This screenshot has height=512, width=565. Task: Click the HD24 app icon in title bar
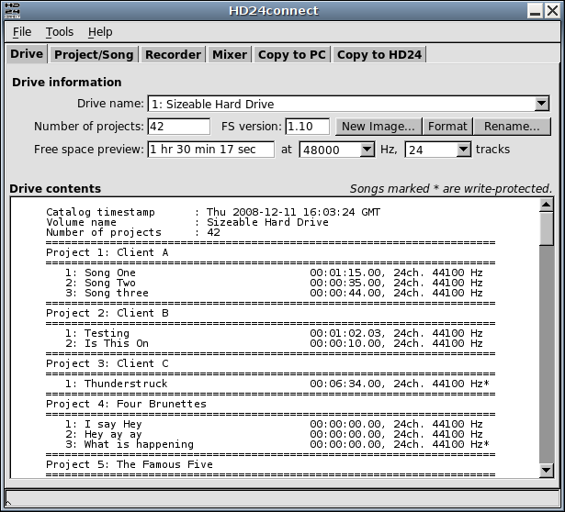10,9
